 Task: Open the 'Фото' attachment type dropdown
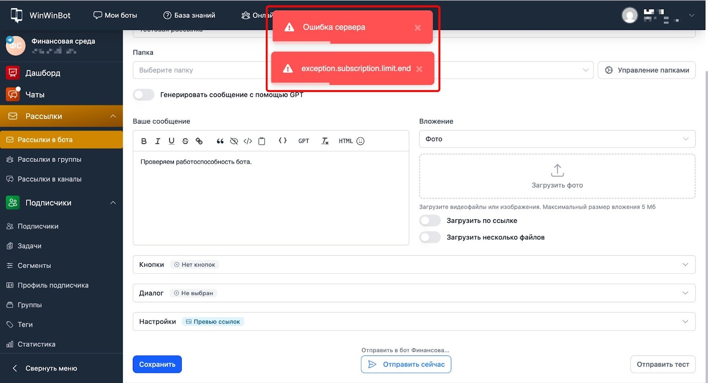557,139
